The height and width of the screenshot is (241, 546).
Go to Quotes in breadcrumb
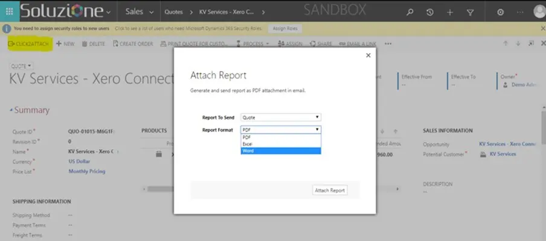tap(173, 12)
